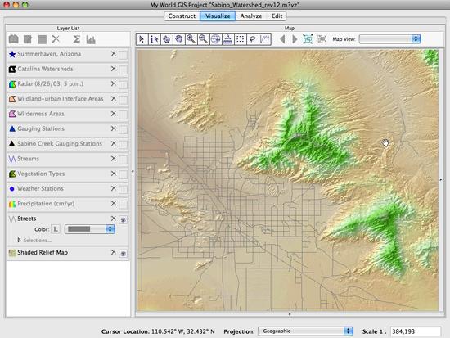Click the delete layer X toolbar icon
The width and height of the screenshot is (450, 338).
point(56,39)
